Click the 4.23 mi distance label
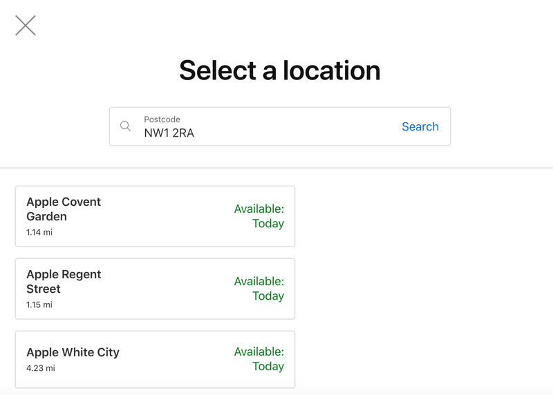Viewport: 553px width, 395px height. [41, 368]
